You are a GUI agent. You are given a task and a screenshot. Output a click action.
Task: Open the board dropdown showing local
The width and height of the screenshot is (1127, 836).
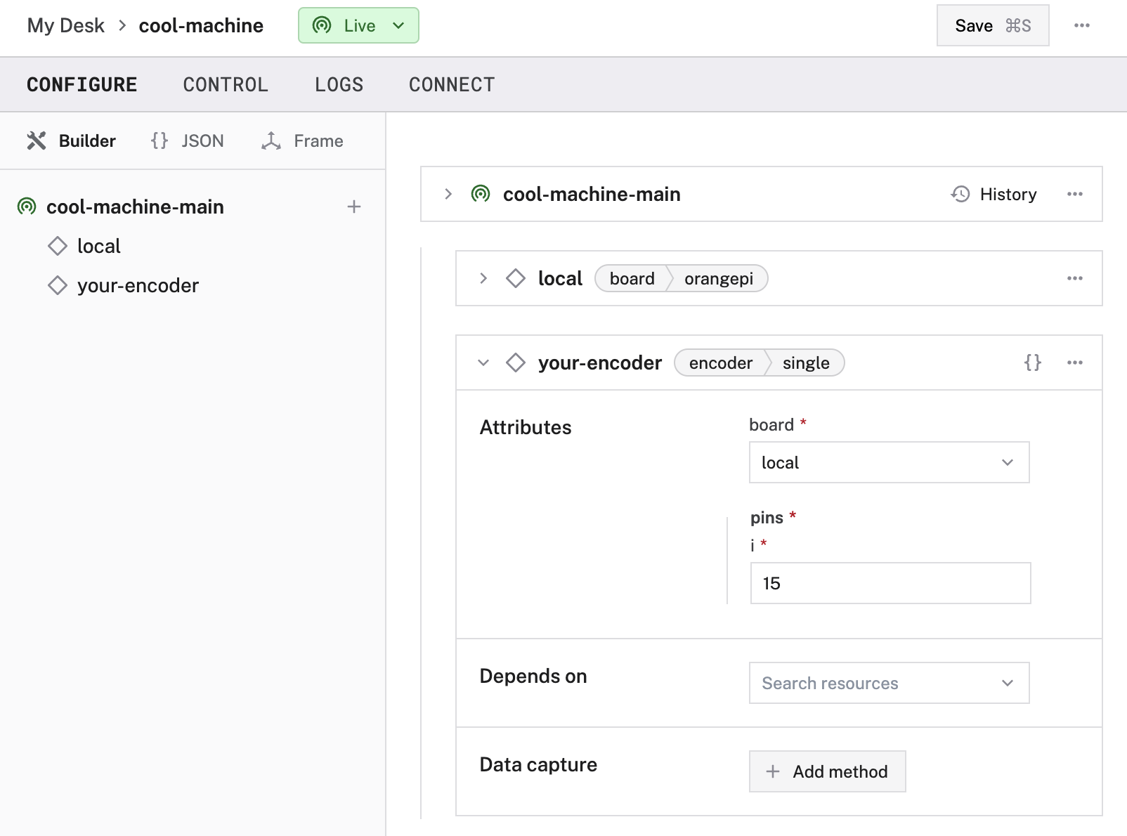click(888, 462)
